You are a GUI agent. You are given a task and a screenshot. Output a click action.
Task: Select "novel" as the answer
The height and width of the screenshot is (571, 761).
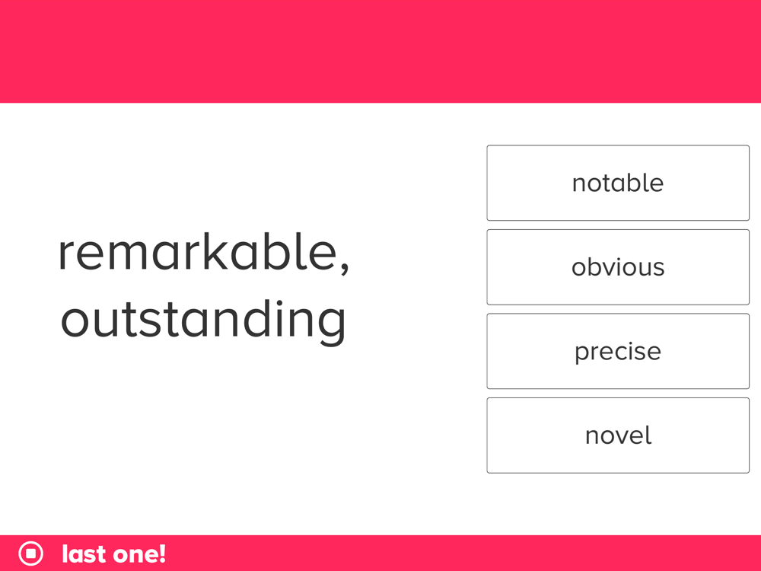click(618, 435)
